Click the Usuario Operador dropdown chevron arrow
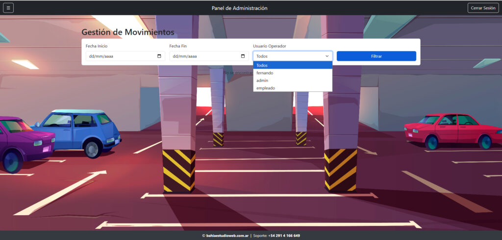The image size is (502, 240). pyautogui.click(x=327, y=56)
